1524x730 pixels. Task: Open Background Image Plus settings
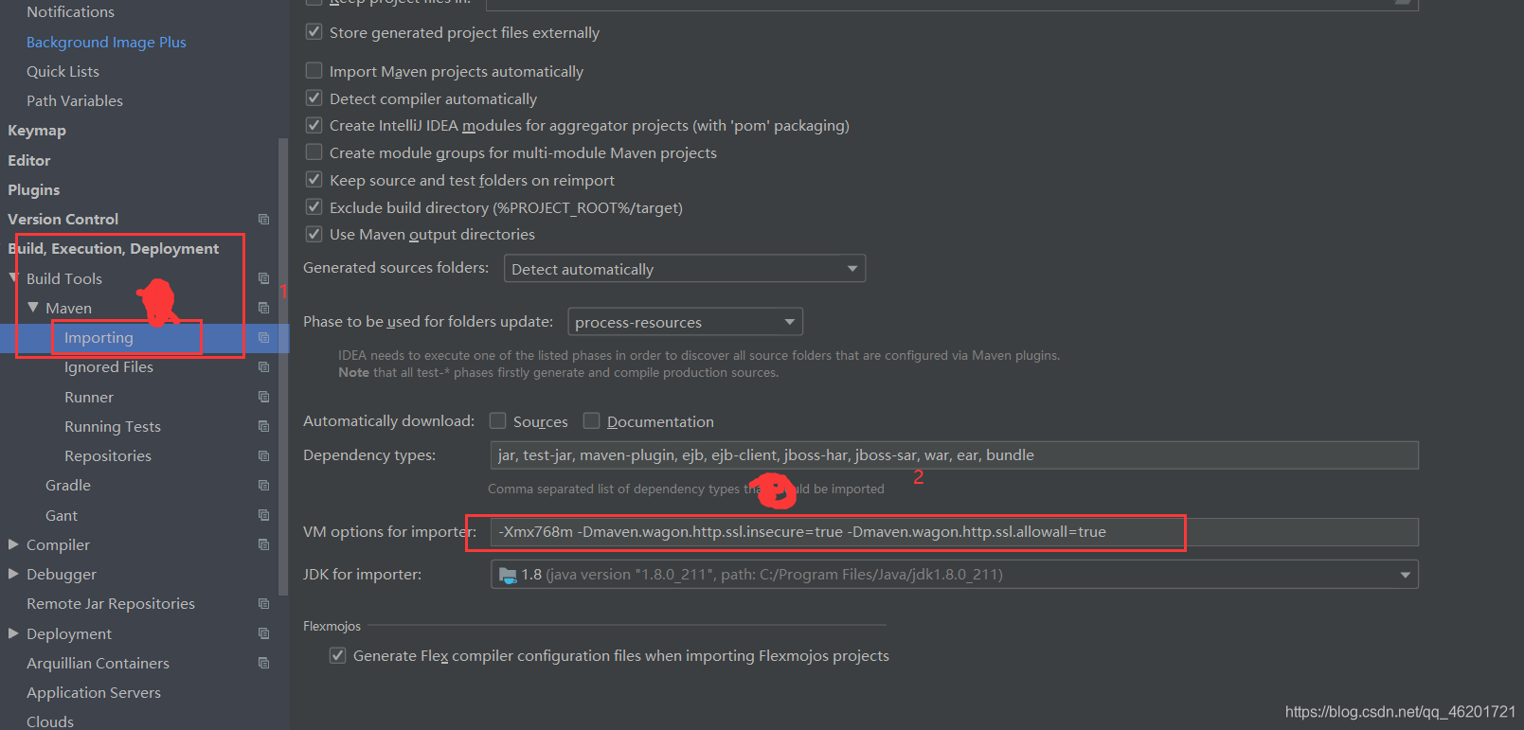(106, 42)
